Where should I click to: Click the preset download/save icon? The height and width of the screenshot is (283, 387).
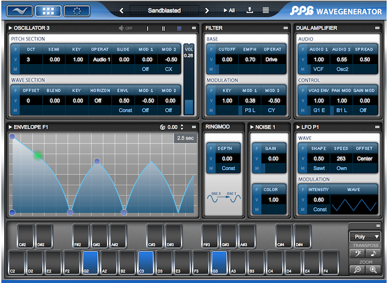[250, 11]
